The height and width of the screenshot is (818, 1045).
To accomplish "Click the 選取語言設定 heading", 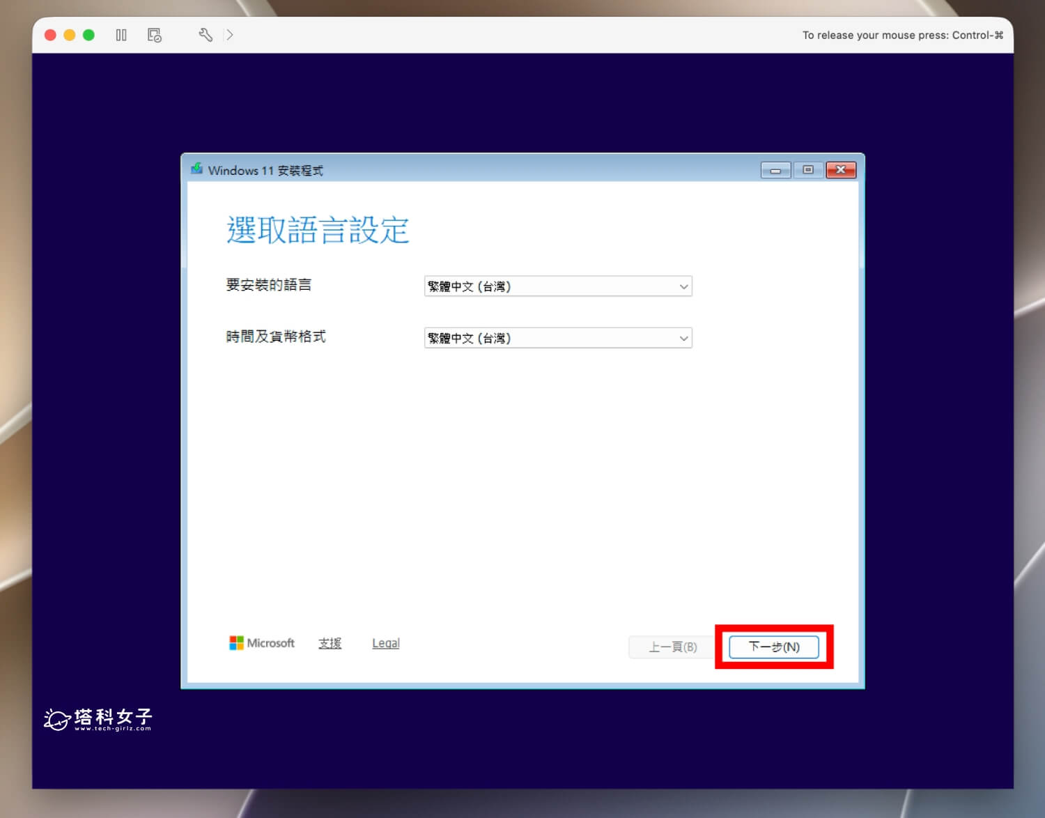I will click(x=318, y=230).
